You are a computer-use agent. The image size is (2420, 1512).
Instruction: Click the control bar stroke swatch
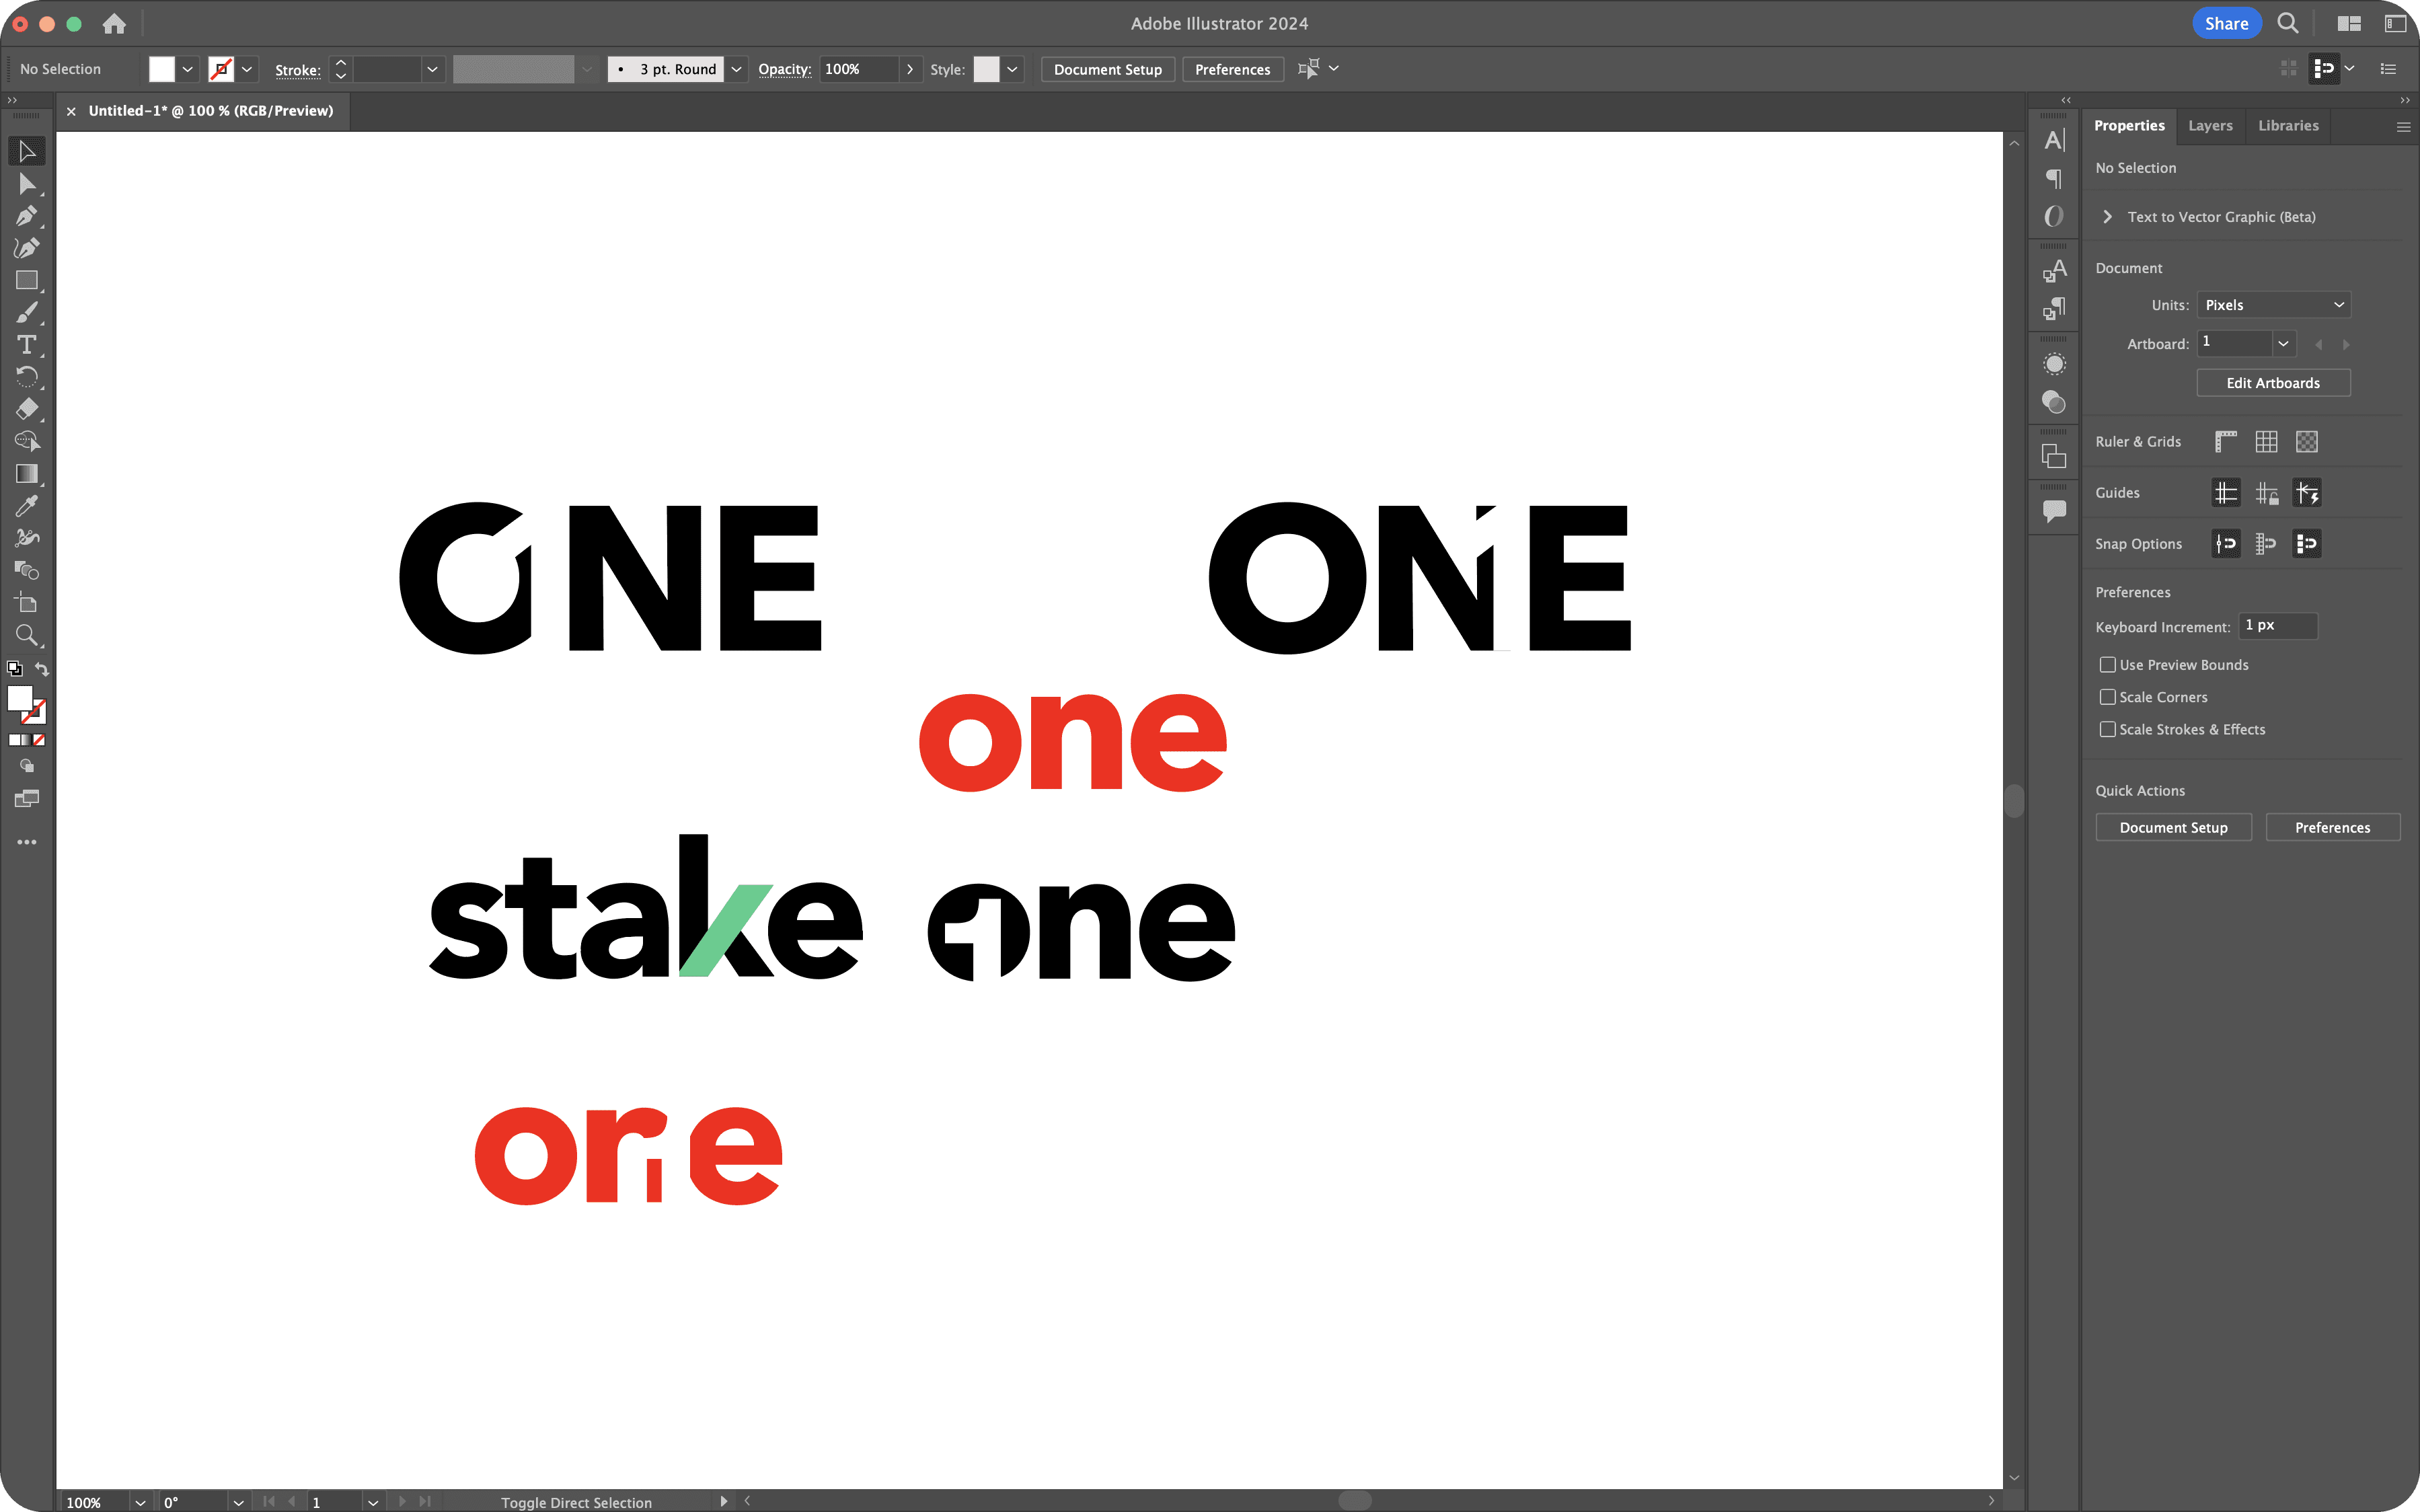[x=221, y=69]
